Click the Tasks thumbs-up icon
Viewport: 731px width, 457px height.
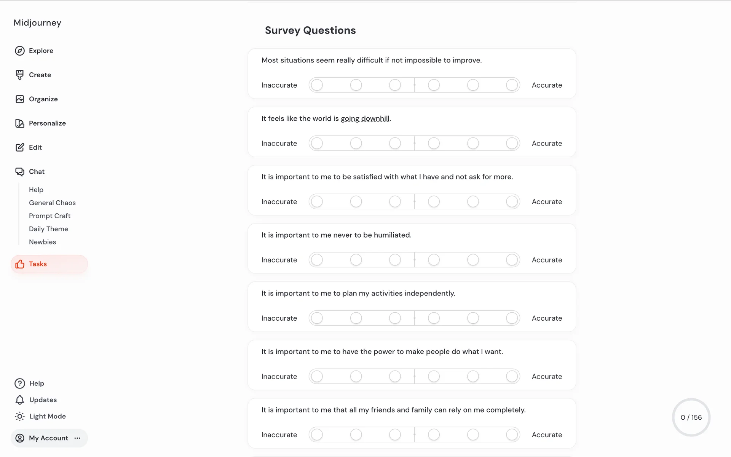20,264
